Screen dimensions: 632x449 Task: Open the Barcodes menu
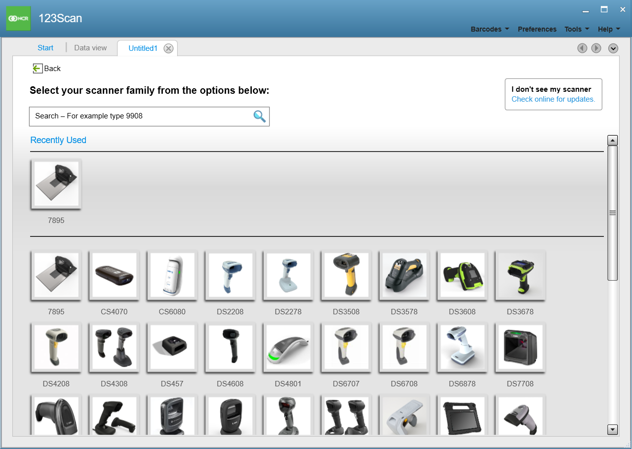(490, 29)
